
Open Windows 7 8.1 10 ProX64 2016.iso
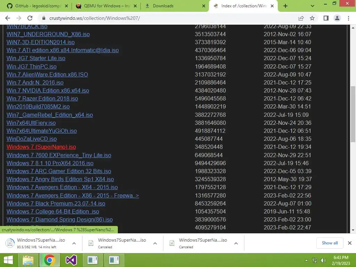[50, 163]
